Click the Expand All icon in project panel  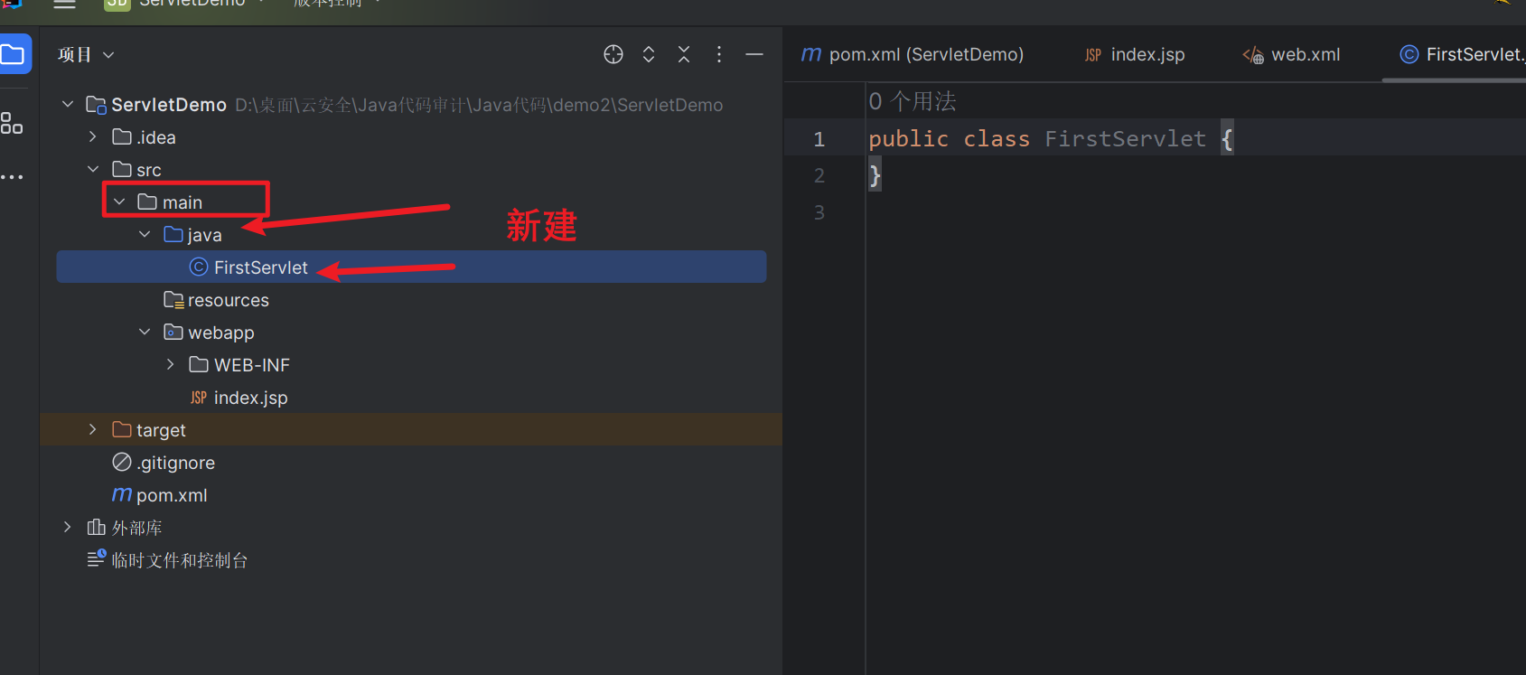pyautogui.click(x=649, y=54)
